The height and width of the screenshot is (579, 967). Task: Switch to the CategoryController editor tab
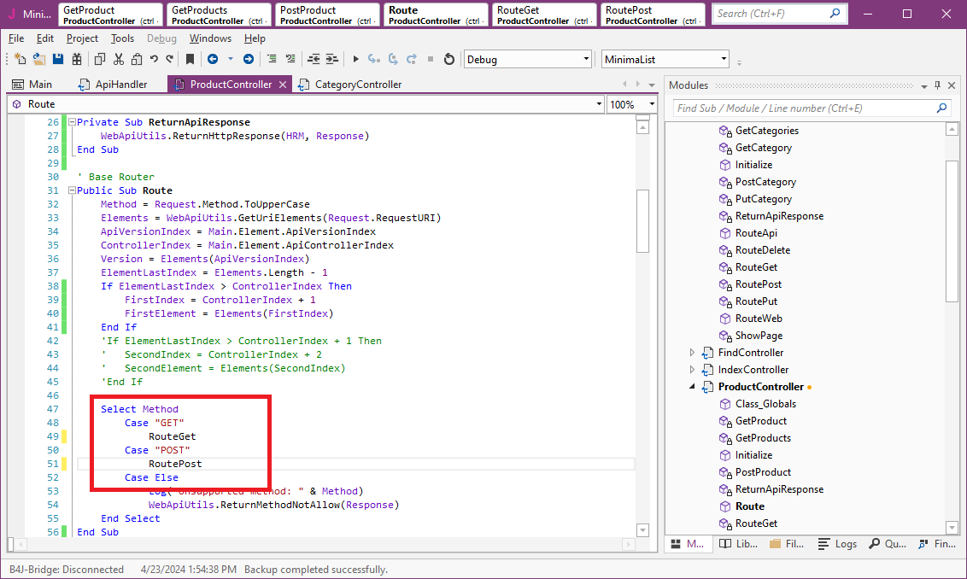pyautogui.click(x=350, y=85)
